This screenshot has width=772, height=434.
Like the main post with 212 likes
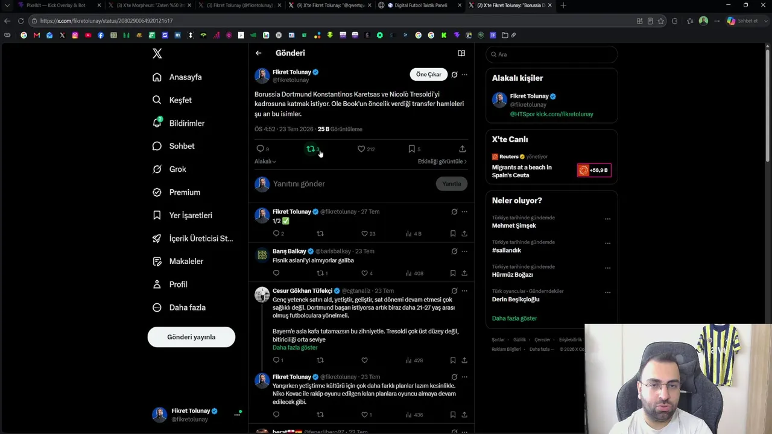click(x=361, y=149)
